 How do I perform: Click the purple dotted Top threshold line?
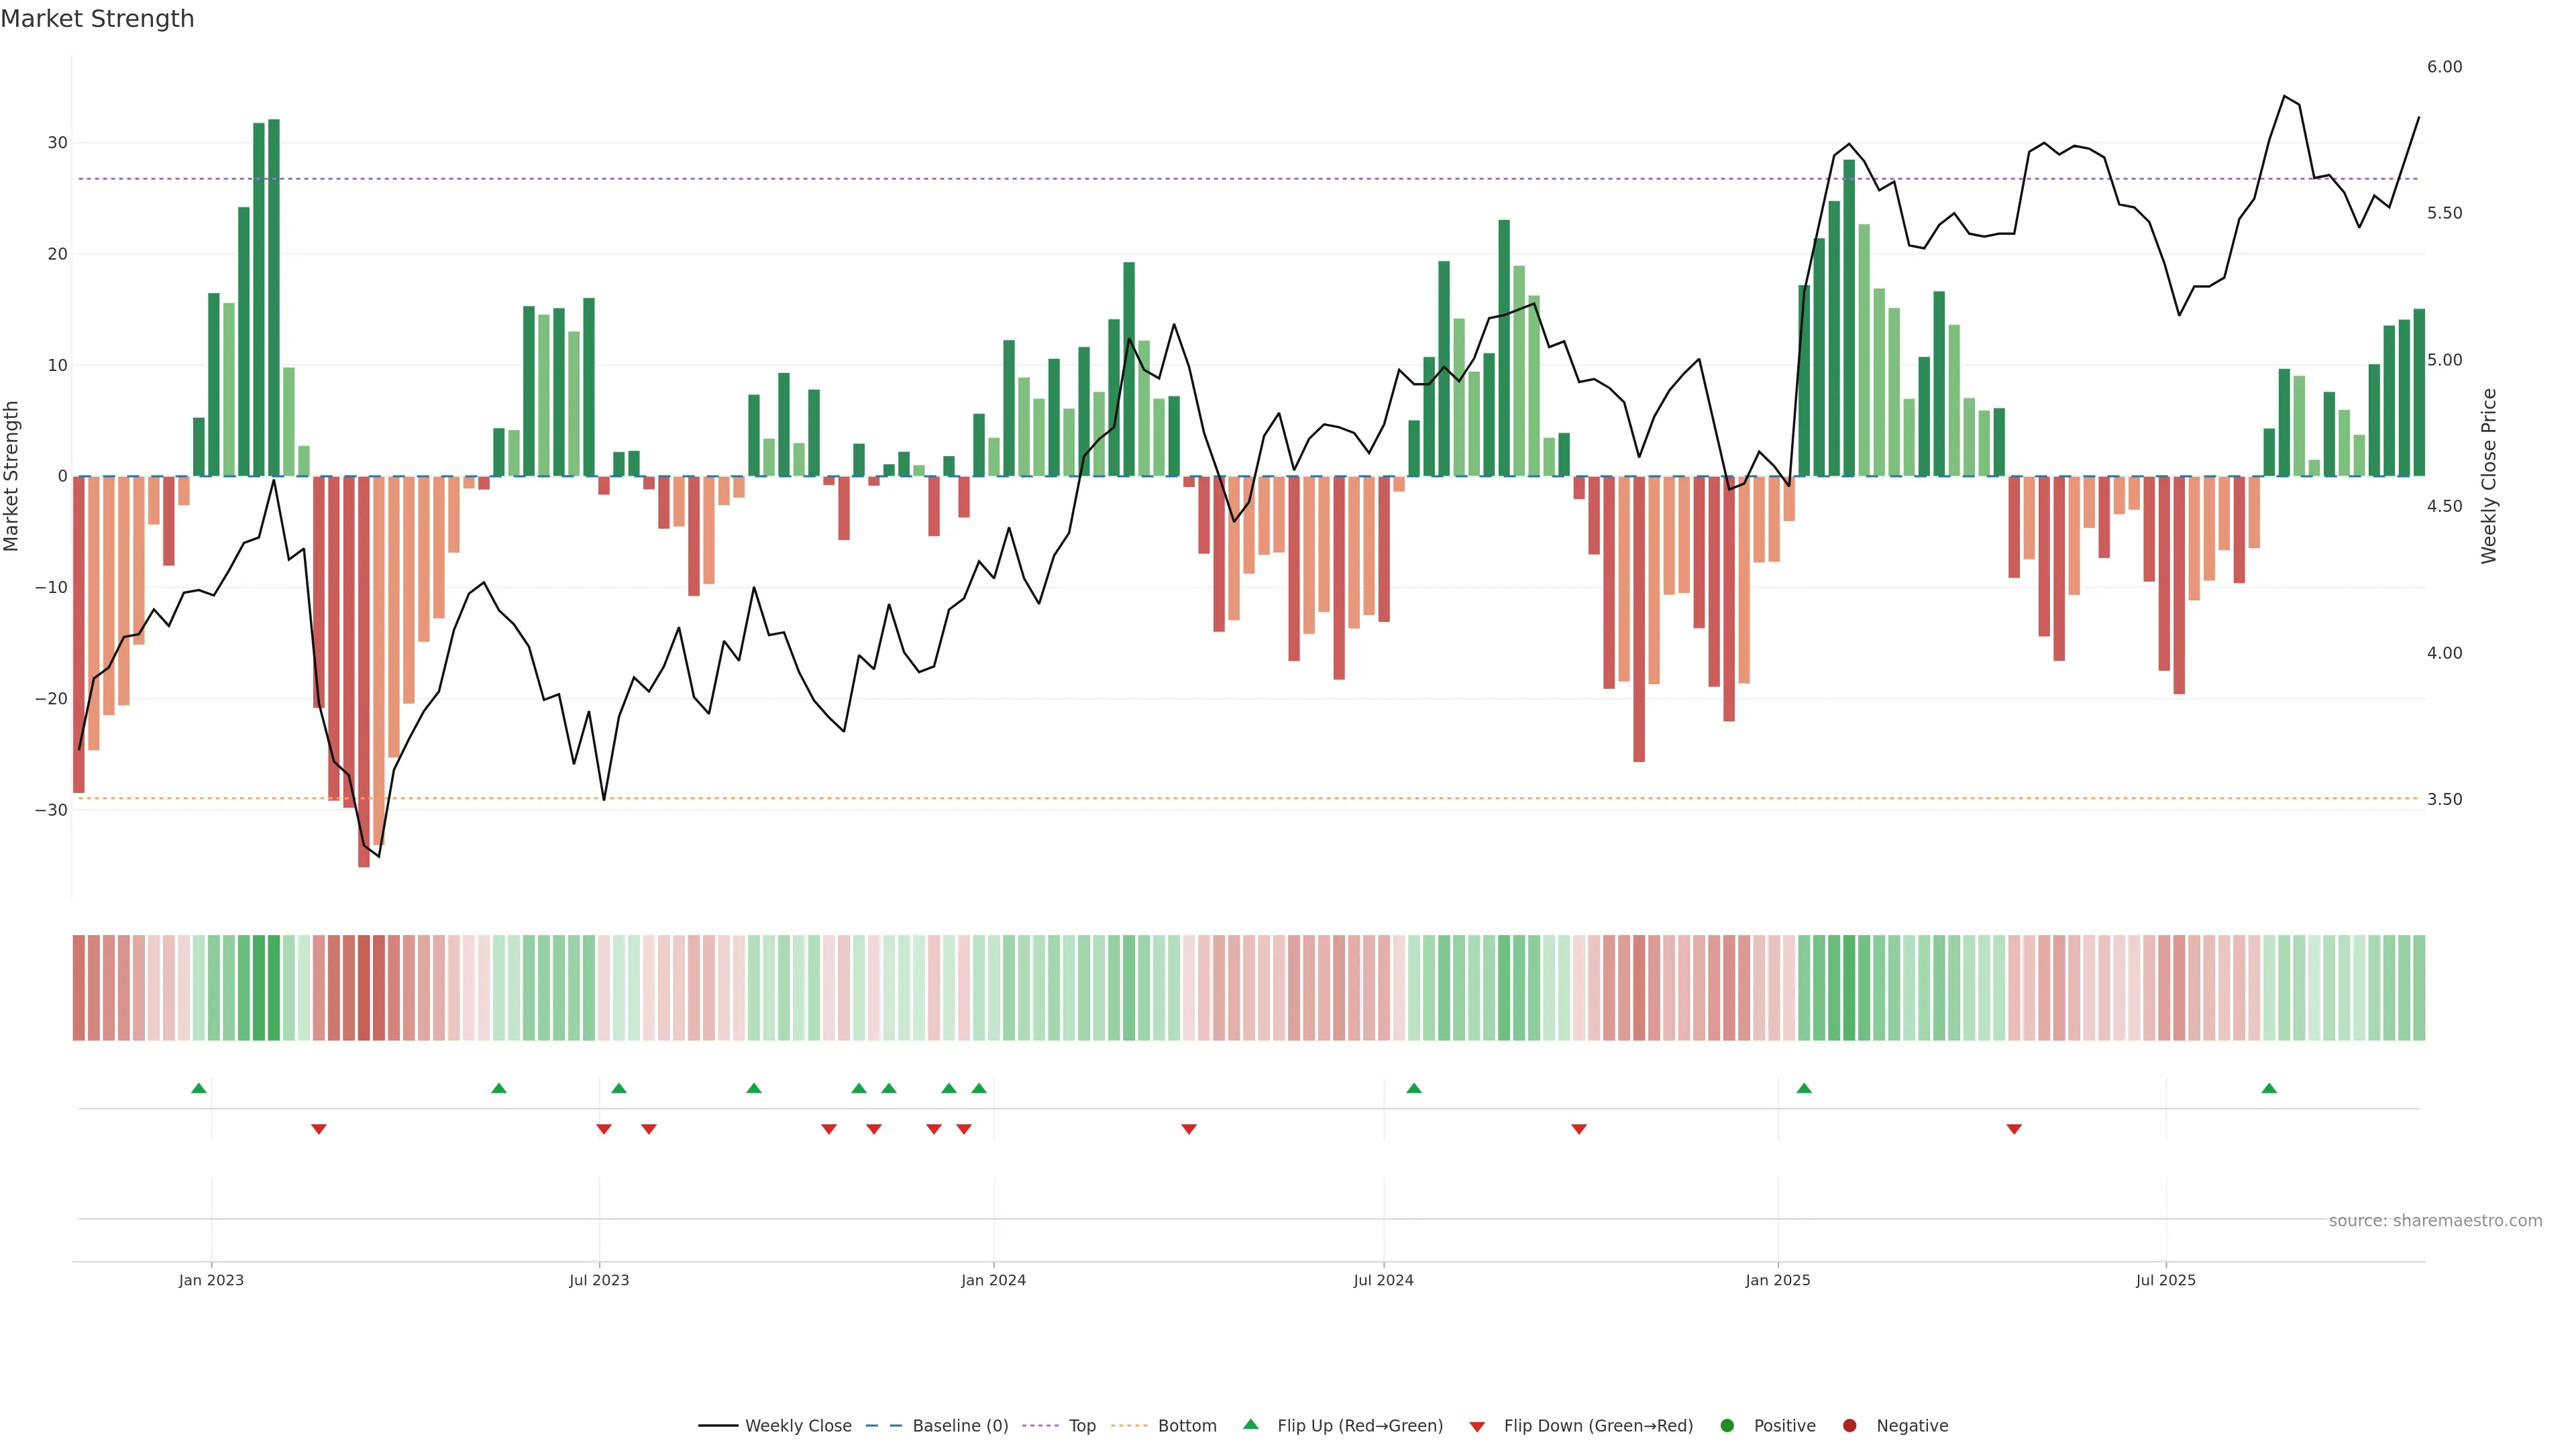pyautogui.click(x=1200, y=179)
